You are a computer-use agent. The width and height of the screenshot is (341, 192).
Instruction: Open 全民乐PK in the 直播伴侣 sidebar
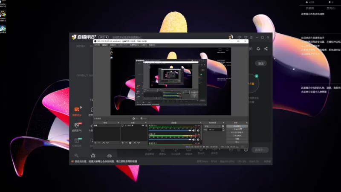coord(77,127)
